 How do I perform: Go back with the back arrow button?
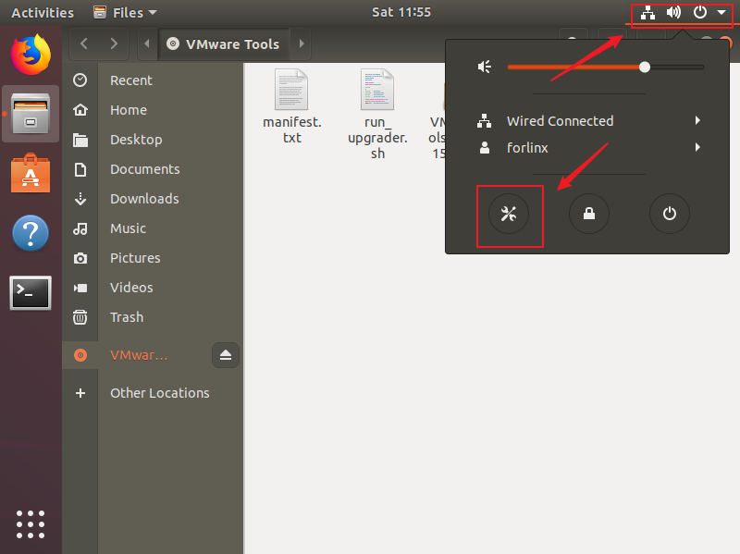85,43
